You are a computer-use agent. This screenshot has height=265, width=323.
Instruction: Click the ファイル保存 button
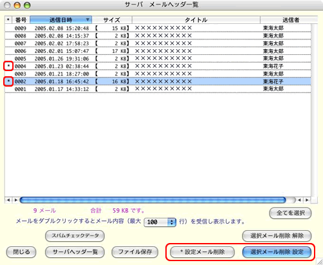pyautogui.click(x=135, y=252)
